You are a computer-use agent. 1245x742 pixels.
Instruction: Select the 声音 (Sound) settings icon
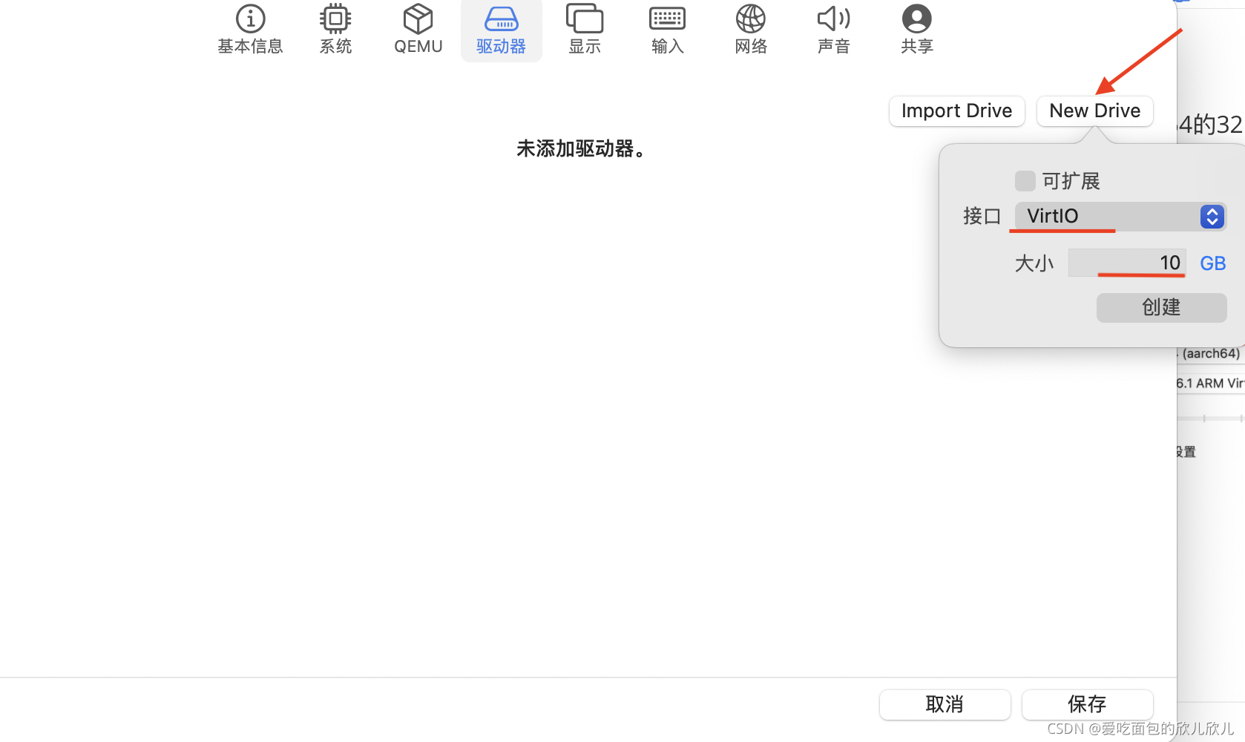tap(833, 30)
